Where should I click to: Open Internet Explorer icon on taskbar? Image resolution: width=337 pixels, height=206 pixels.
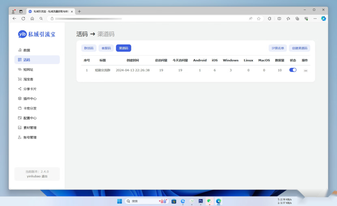183,201
